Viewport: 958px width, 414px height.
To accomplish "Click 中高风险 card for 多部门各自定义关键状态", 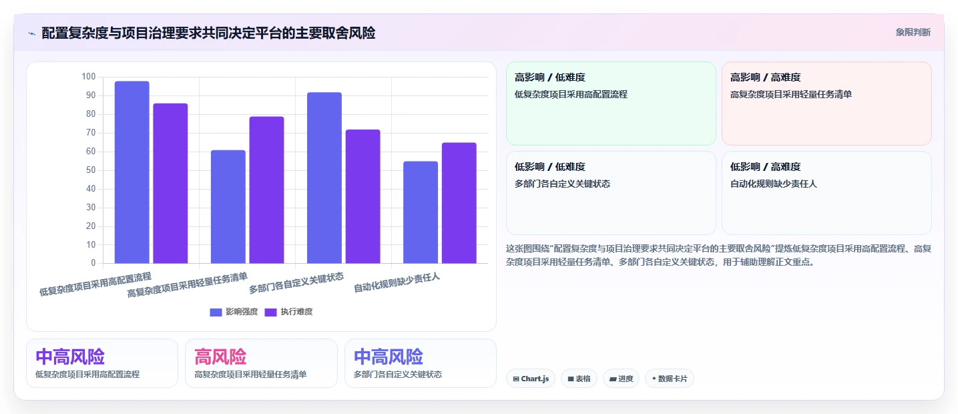I will point(421,363).
